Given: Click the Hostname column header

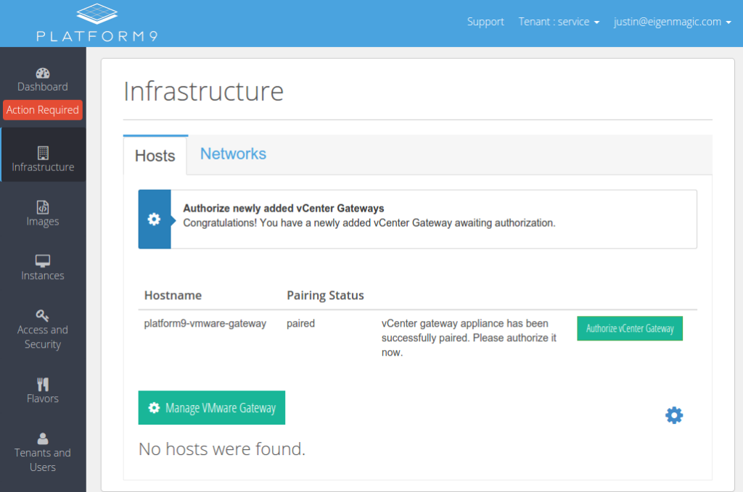Looking at the screenshot, I should pyautogui.click(x=173, y=295).
